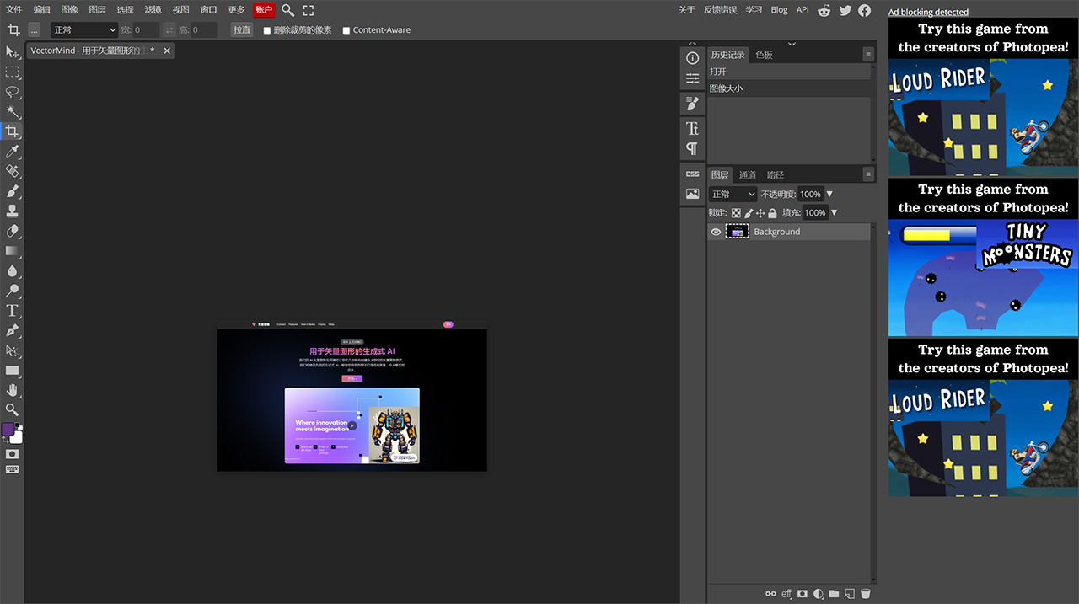Enable the Content-Aware checkbox
Screen dimensions: 1079x604
pos(346,29)
